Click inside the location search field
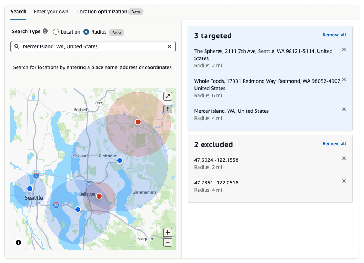Screen dimensions: 364x263 [90, 46]
